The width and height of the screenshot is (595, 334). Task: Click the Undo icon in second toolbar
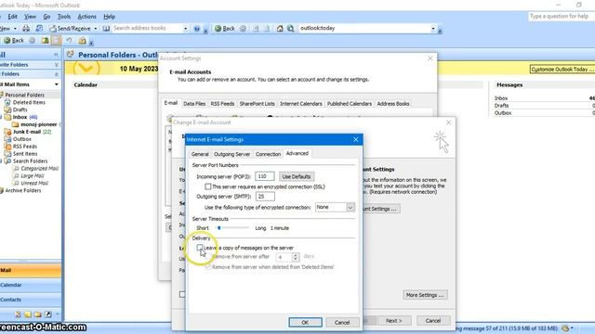coord(69,41)
